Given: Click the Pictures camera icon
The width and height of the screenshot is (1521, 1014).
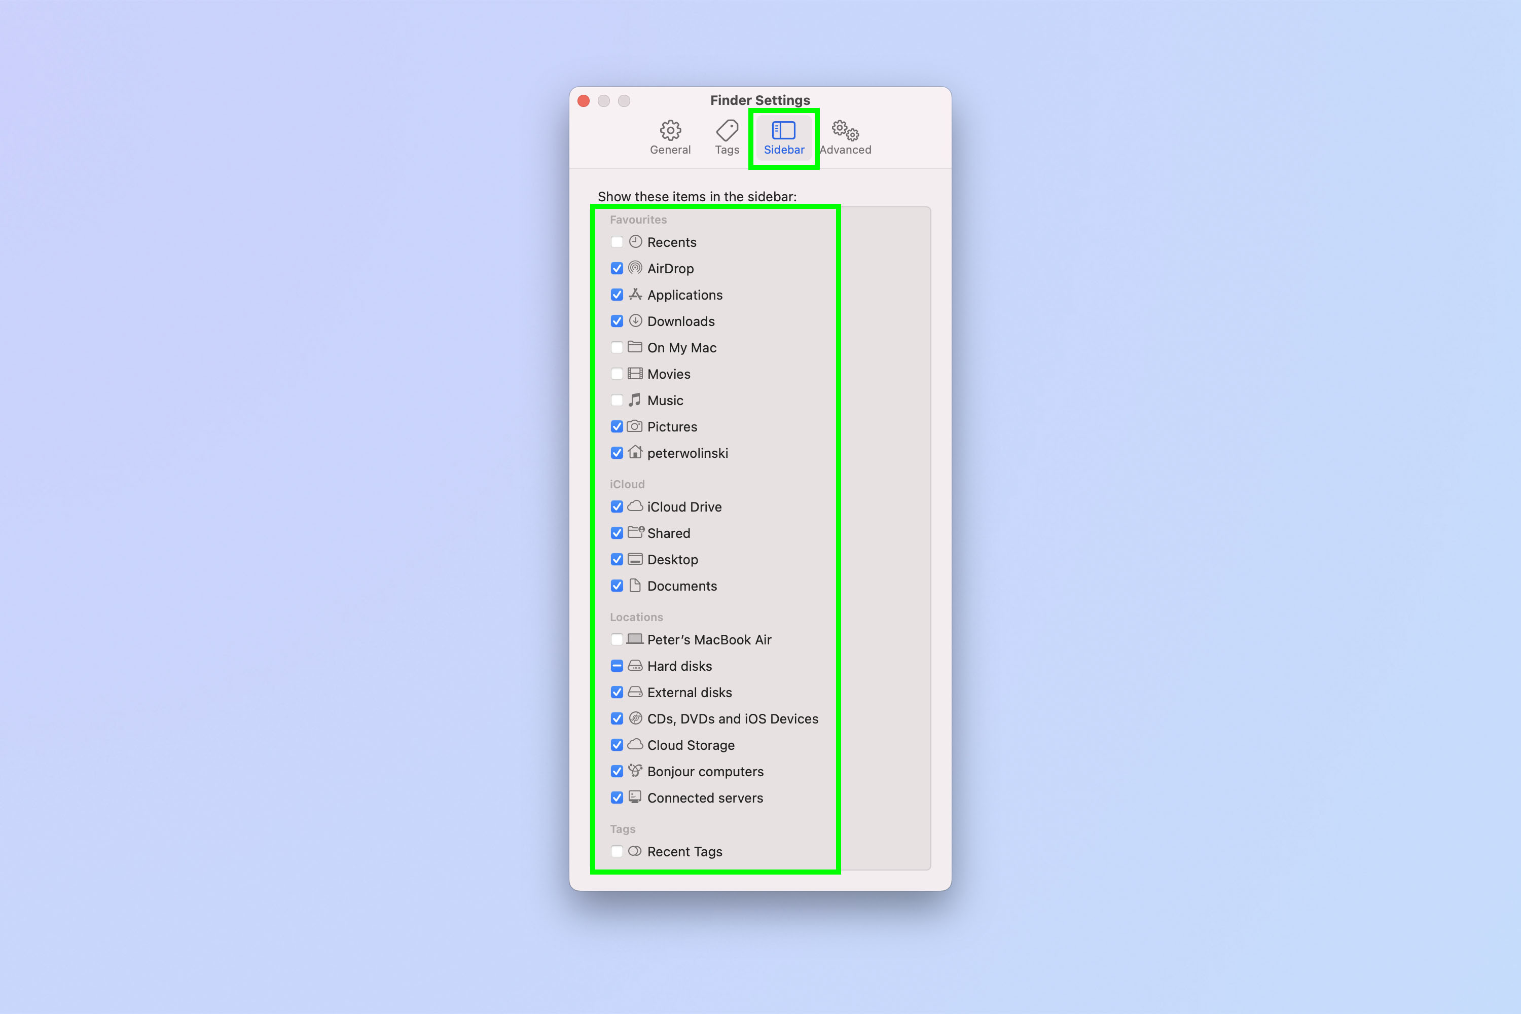Looking at the screenshot, I should pos(635,426).
